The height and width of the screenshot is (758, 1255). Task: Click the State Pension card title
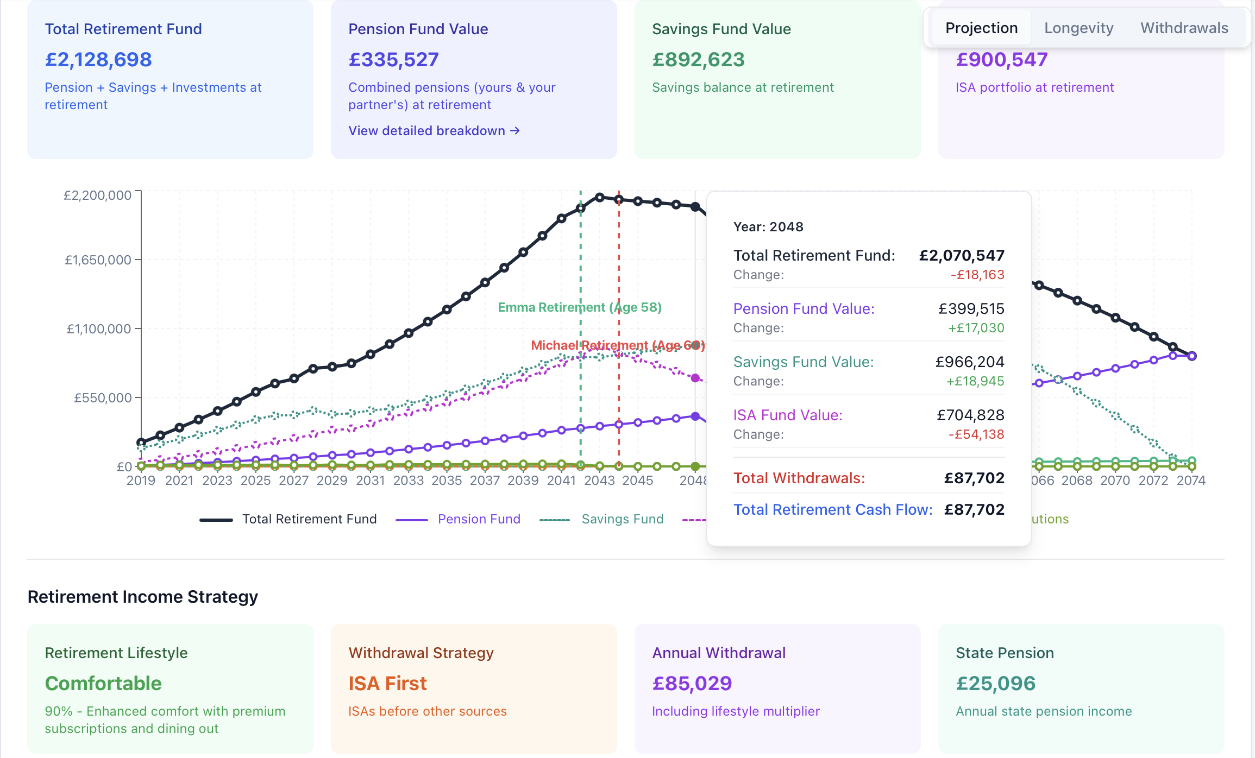pyautogui.click(x=1005, y=653)
